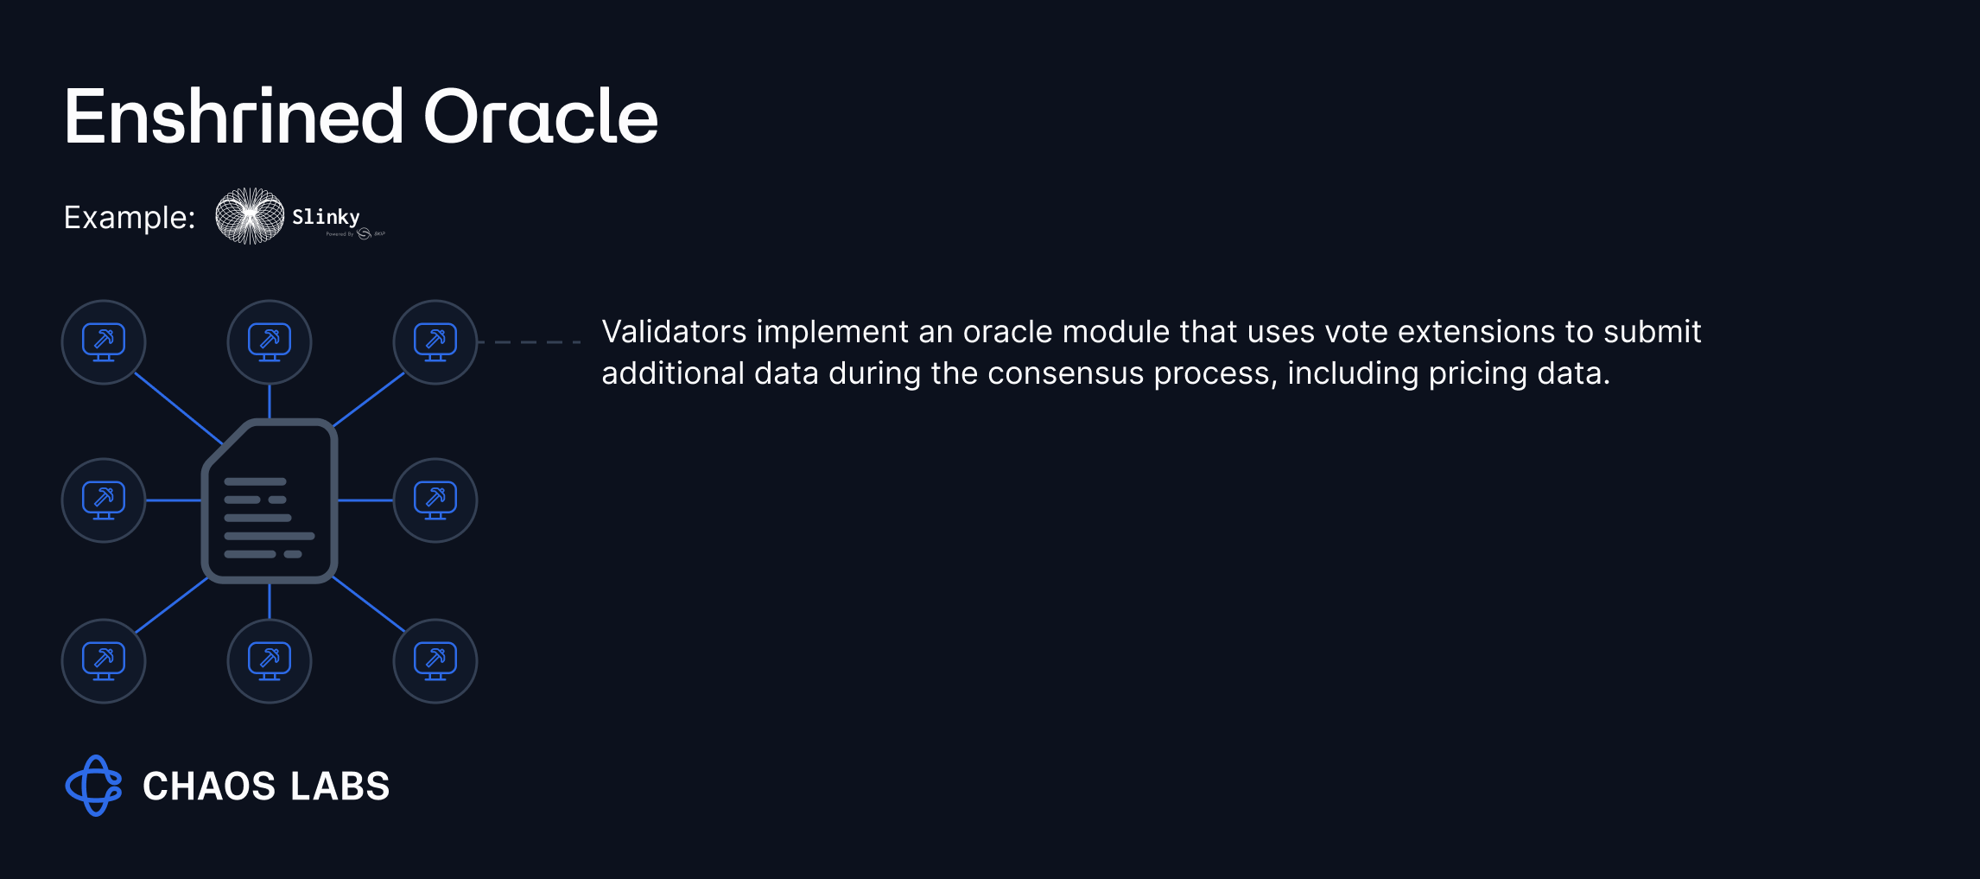This screenshot has height=879, width=1980.
Task: Click the CHAOS LABS wordmark
Action: coord(266,787)
